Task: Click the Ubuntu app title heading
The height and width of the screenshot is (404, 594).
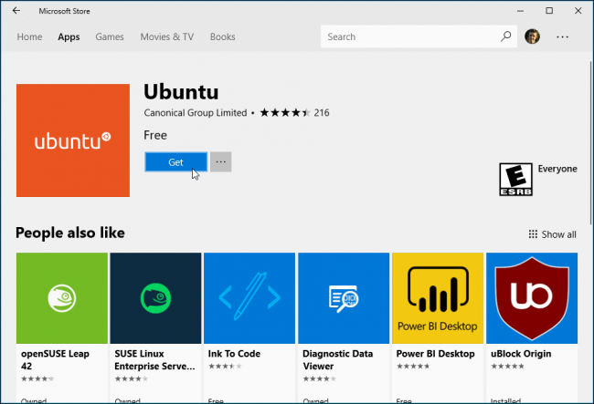Action: click(181, 92)
